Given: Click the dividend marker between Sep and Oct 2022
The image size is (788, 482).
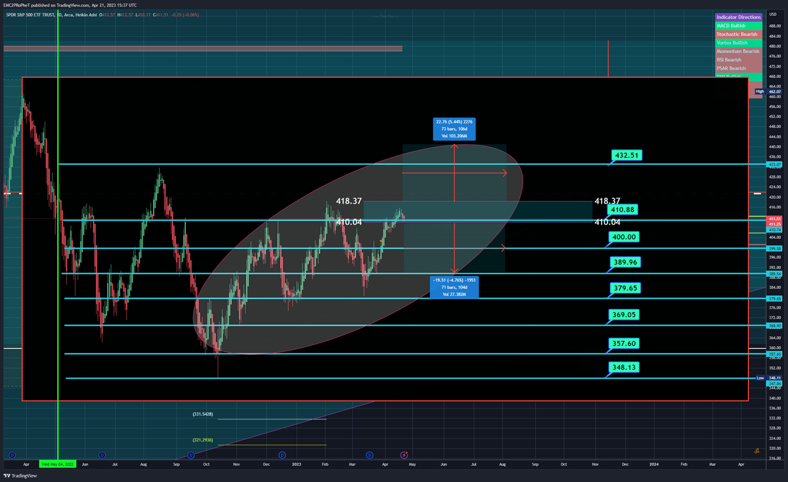Looking at the screenshot, I should (191, 454).
